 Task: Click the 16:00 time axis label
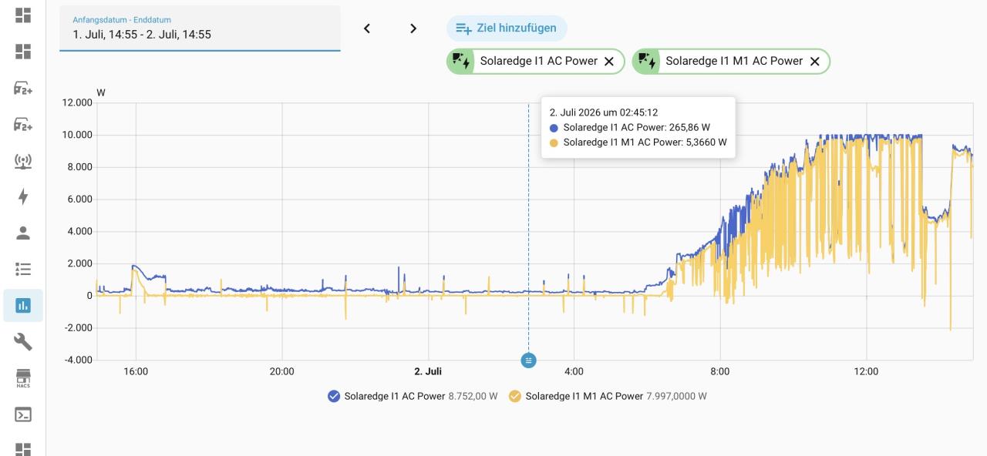[136, 371]
